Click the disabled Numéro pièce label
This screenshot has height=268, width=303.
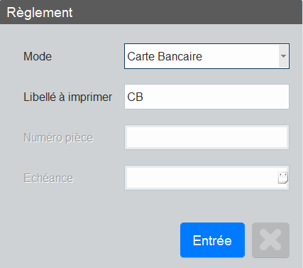pos(58,138)
